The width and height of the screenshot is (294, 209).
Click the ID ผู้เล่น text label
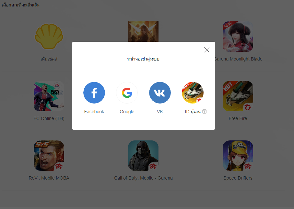193,112
